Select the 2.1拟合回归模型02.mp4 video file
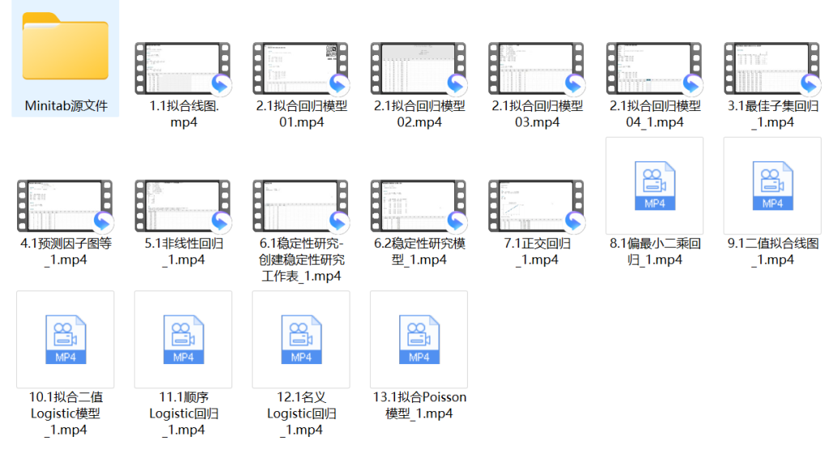Image resolution: width=829 pixels, height=458 pixels. [x=419, y=69]
